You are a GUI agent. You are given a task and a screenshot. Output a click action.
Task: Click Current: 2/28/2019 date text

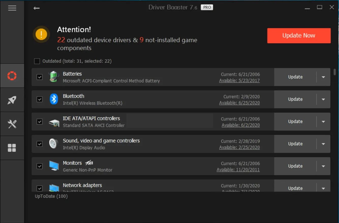(x=240, y=141)
